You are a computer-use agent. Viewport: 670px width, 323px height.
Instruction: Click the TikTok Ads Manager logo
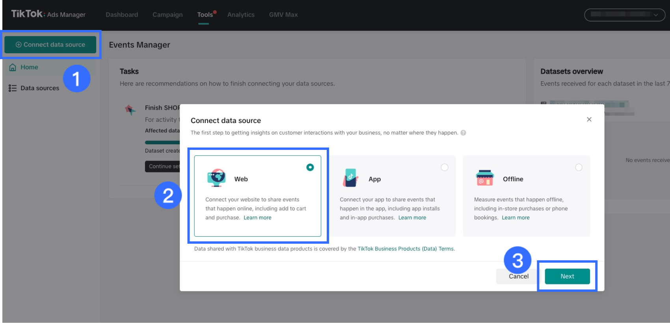click(x=48, y=14)
